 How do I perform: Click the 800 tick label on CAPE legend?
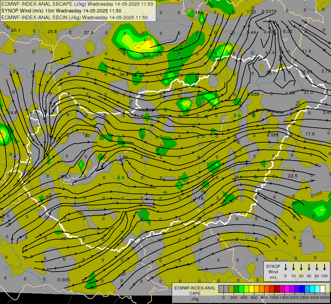264,298
